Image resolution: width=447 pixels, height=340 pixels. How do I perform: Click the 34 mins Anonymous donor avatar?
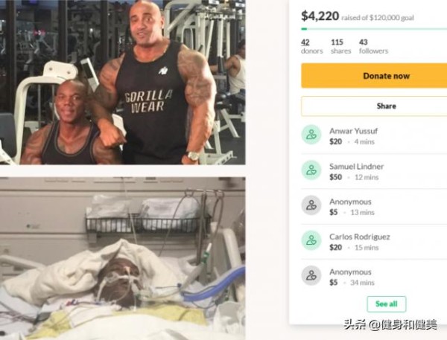[x=311, y=275]
